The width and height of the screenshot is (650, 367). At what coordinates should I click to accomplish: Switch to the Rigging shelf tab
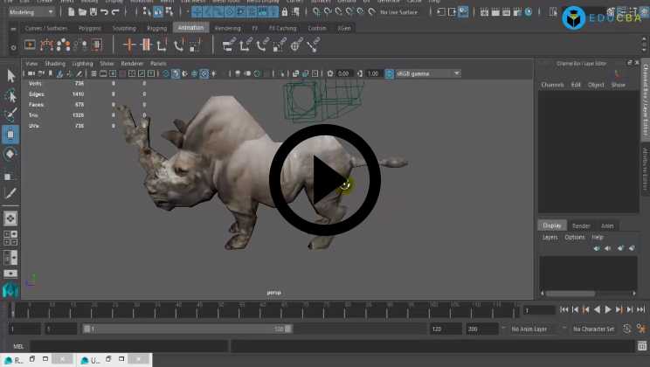[x=156, y=28]
